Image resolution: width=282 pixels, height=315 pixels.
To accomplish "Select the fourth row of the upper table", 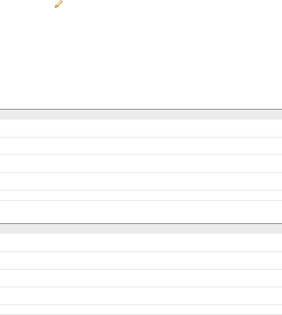I will coord(141,181).
